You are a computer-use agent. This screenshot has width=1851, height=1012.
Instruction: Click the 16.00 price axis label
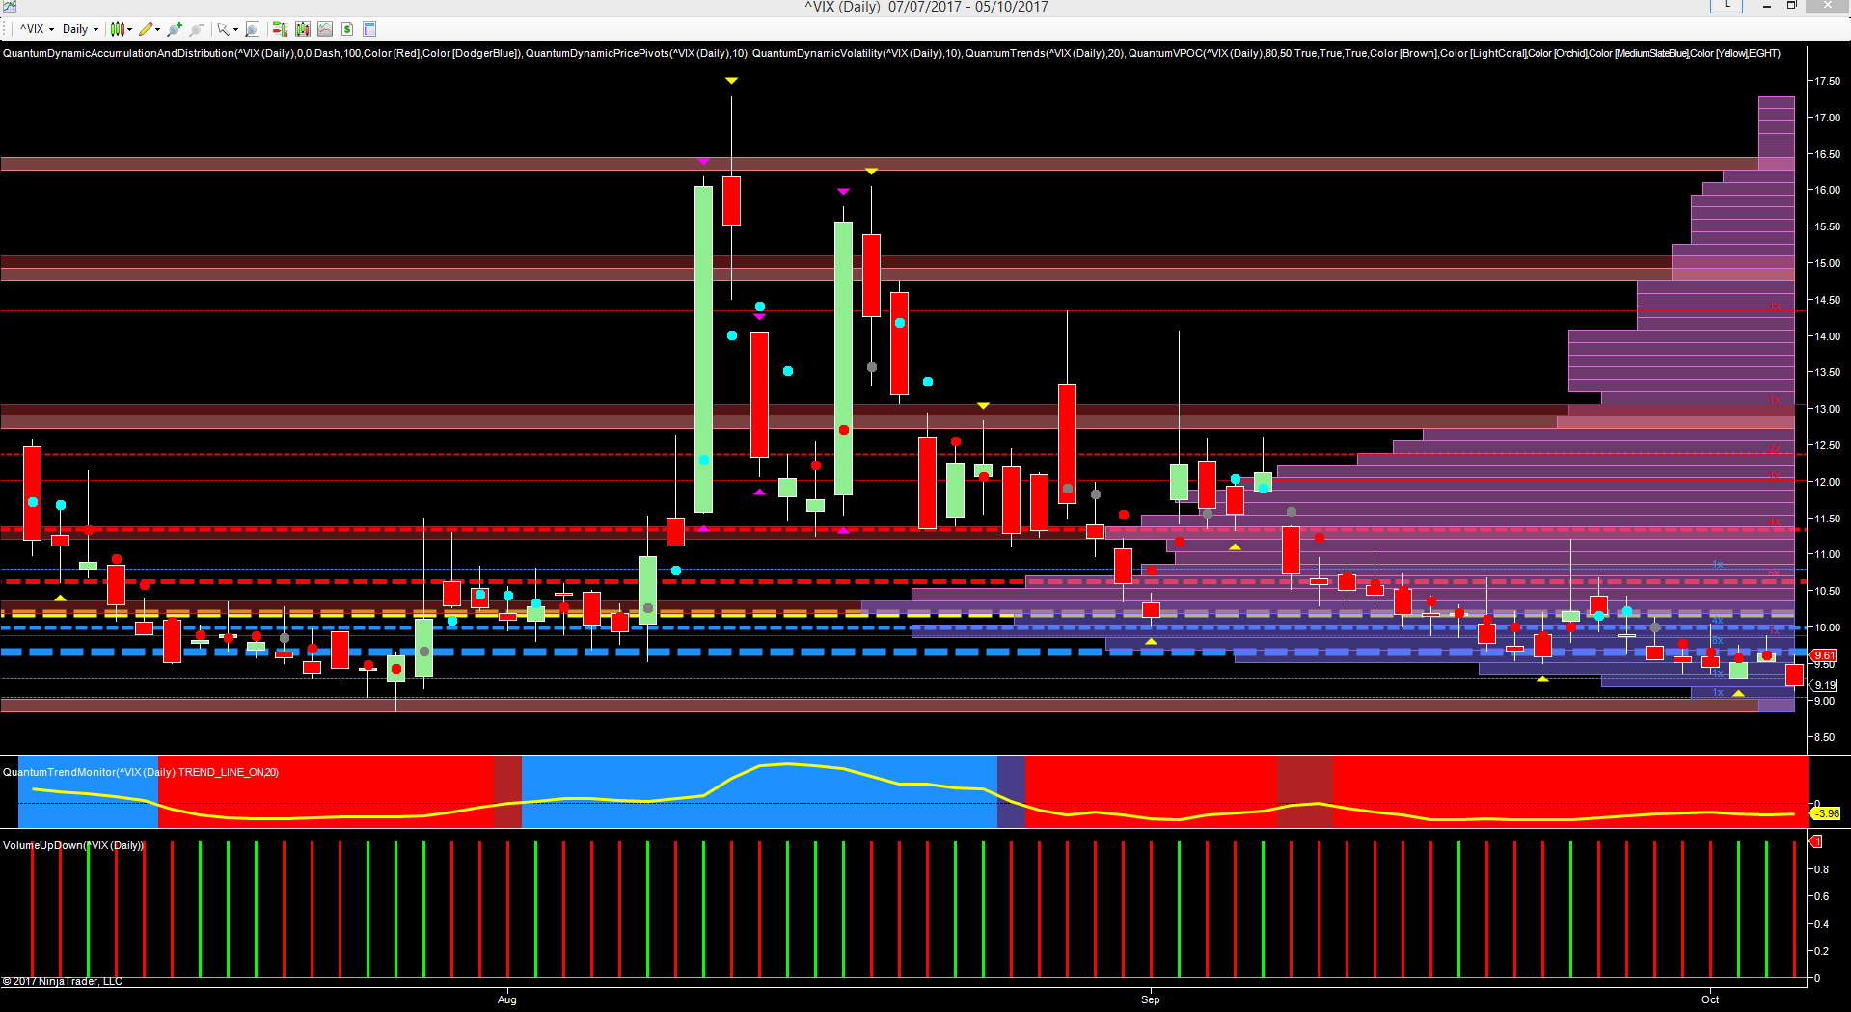[1827, 190]
